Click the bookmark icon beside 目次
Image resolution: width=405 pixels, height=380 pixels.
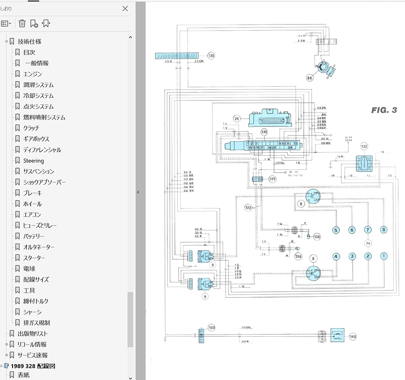click(x=17, y=53)
